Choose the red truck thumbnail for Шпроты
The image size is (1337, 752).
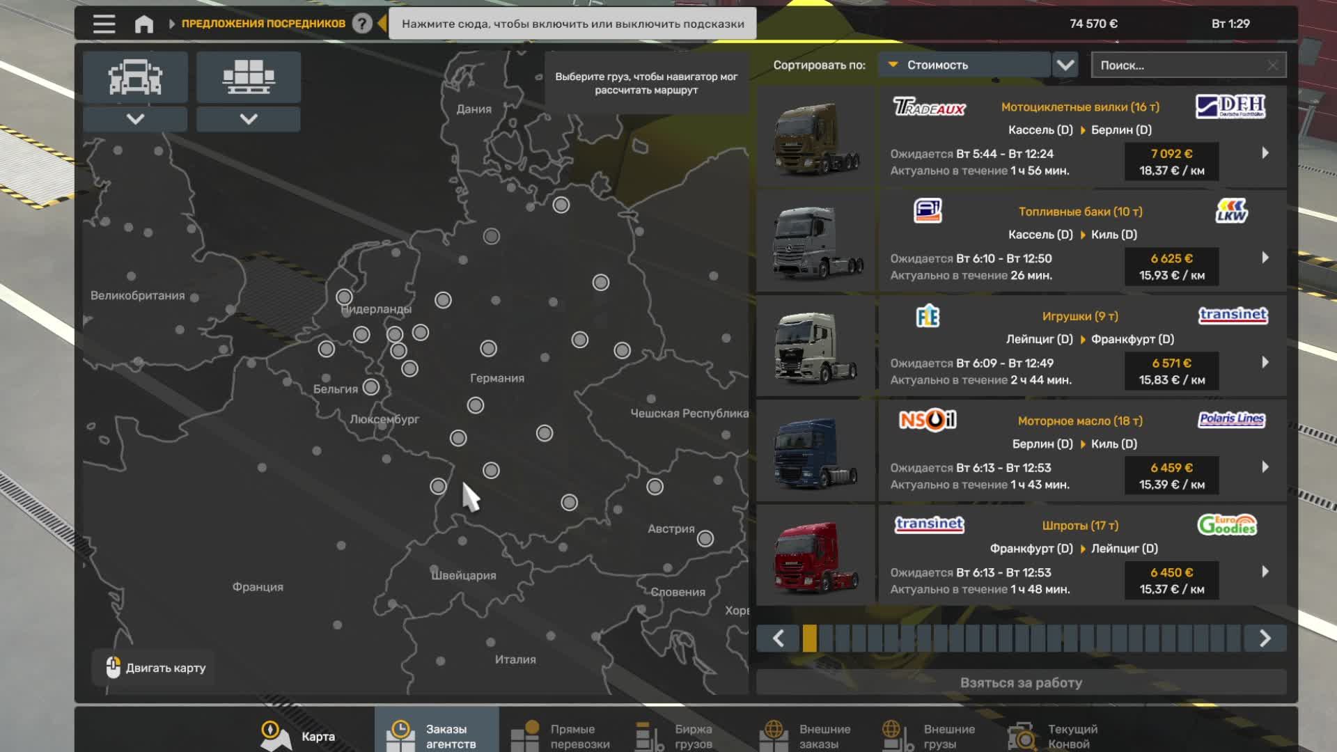[815, 556]
